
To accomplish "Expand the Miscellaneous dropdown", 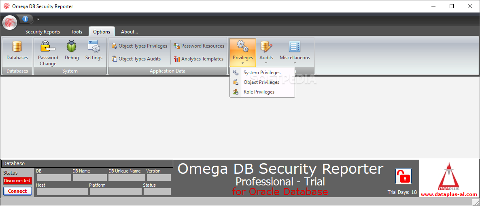I will (x=295, y=52).
